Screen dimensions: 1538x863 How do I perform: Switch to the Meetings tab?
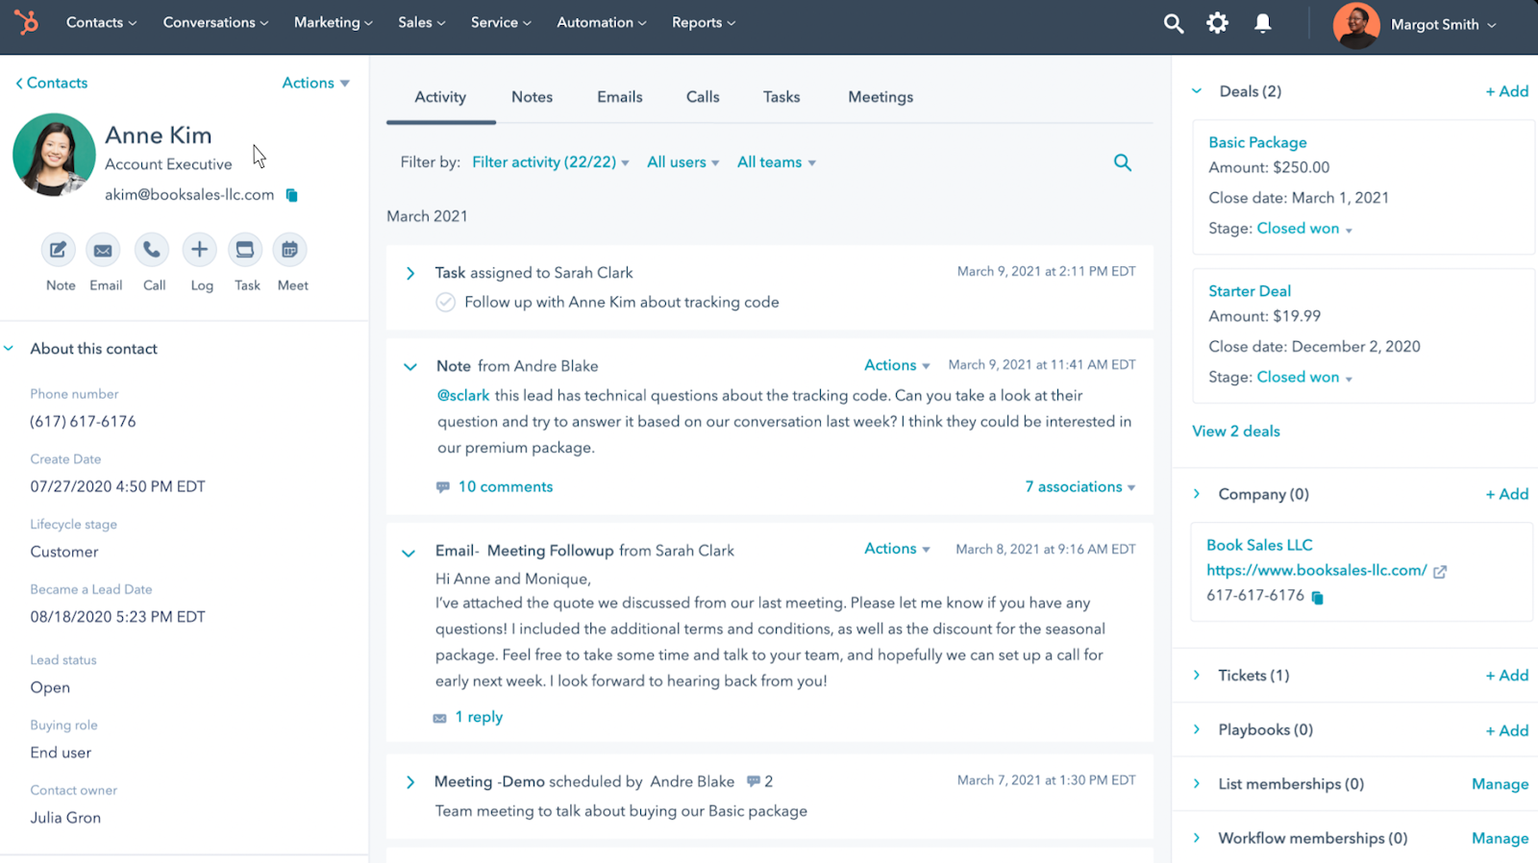point(881,97)
